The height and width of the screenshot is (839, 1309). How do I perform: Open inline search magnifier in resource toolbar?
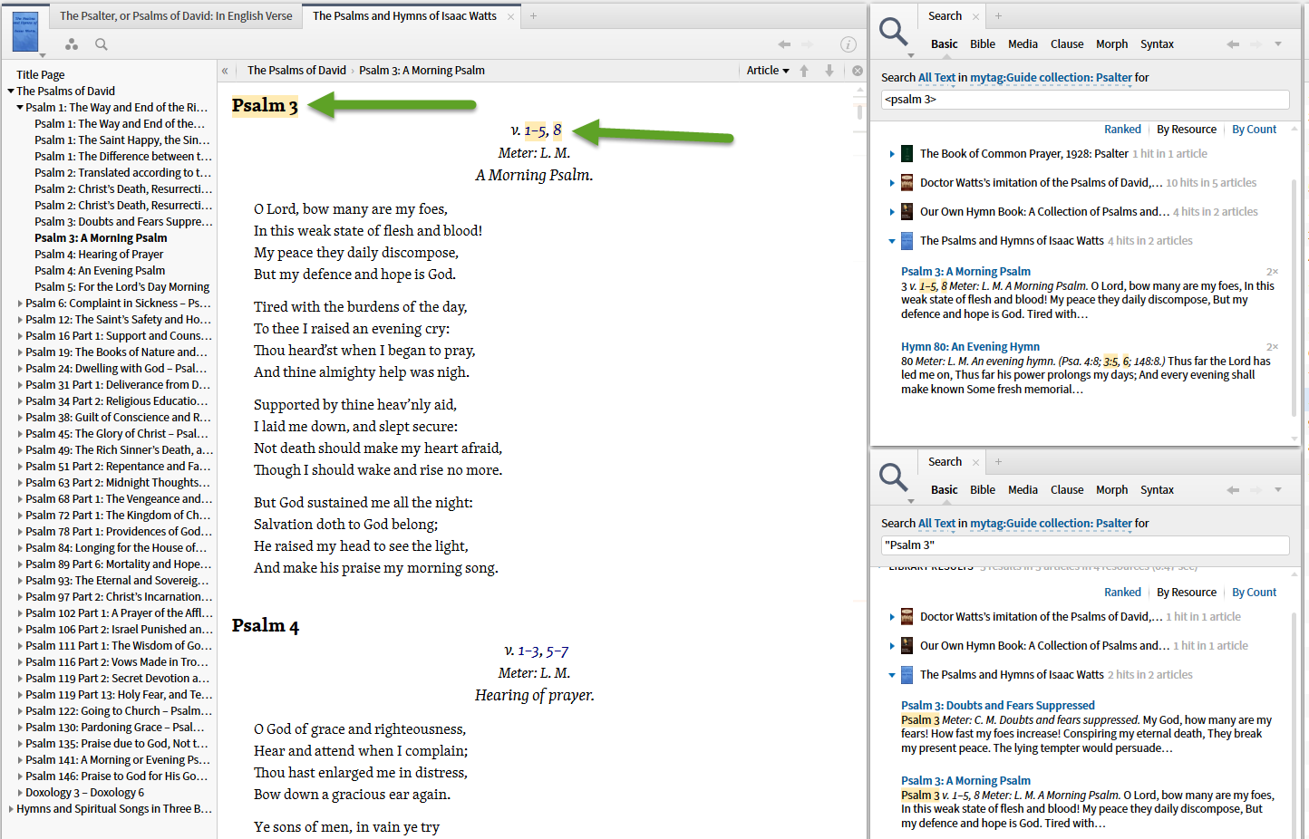click(102, 43)
